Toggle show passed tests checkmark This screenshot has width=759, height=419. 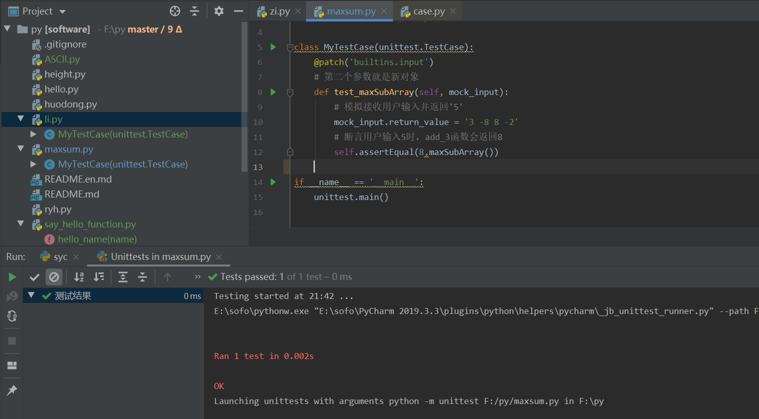34,277
